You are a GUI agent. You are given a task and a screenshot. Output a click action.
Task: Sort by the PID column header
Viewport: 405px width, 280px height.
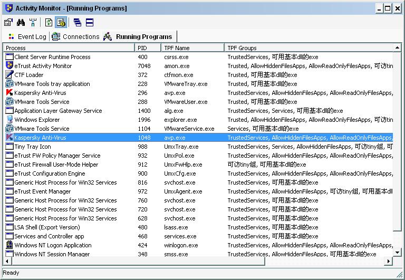148,48
